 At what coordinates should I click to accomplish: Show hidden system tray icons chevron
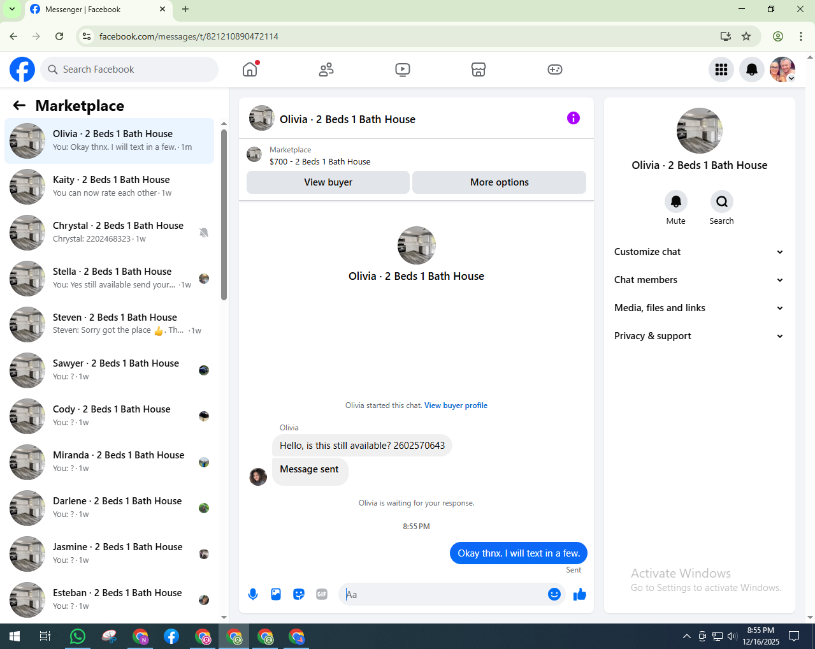click(686, 636)
